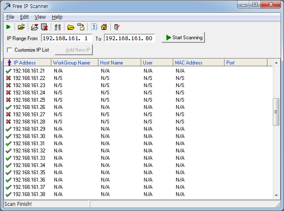Viewport: 284px width, 211px height.
Task: Click User N/A cell for 192.168.161.26
Action: click(148, 107)
